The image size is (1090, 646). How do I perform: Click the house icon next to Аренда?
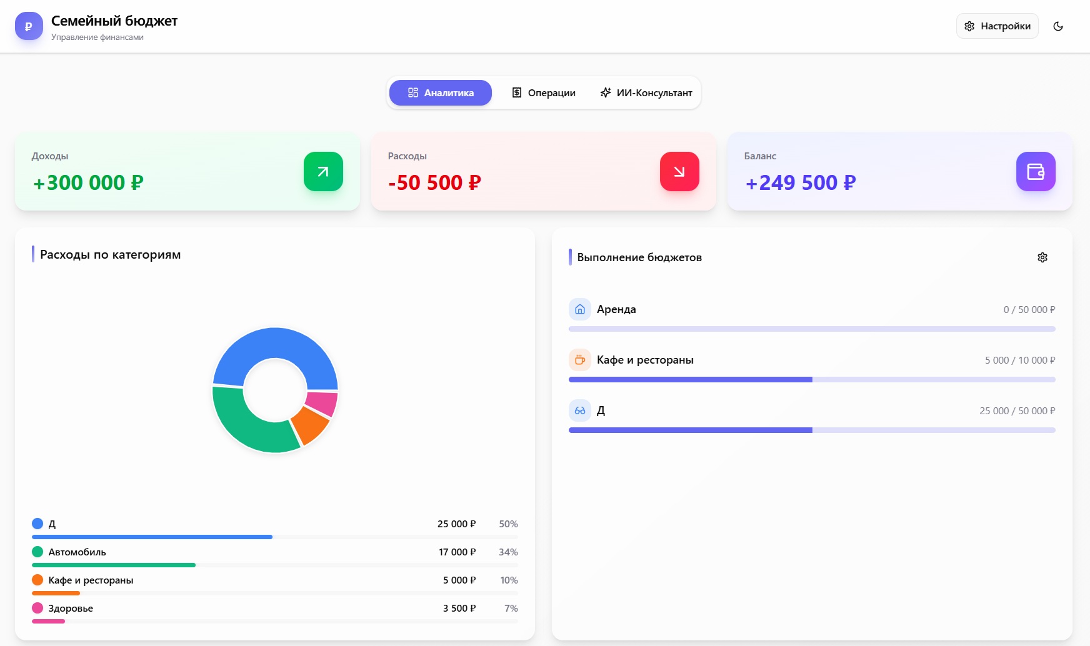point(580,309)
